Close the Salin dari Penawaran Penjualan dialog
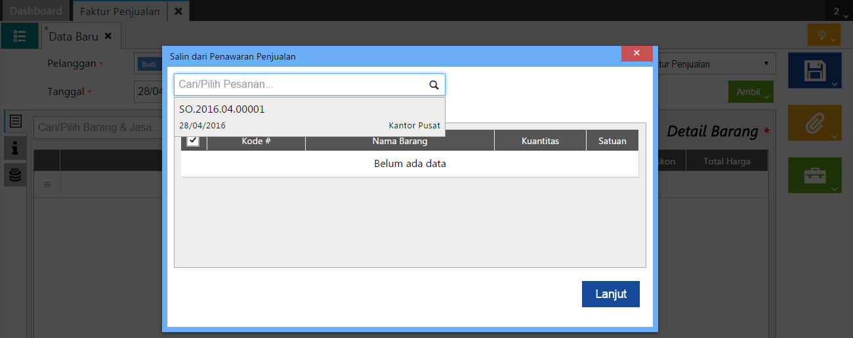The width and height of the screenshot is (853, 338). [x=636, y=54]
